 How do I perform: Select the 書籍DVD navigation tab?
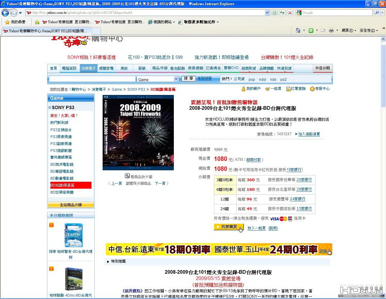[x=231, y=68]
